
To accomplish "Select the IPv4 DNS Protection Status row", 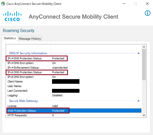I will point(74,58).
